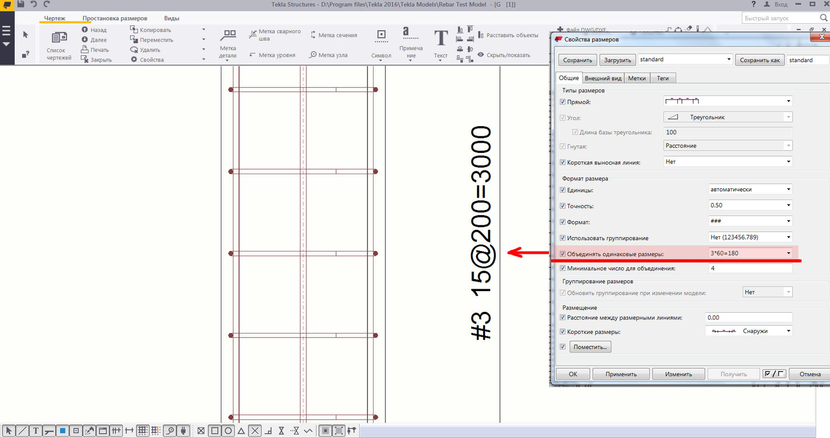Click the Save icon in title bar
The height and width of the screenshot is (438, 830).
[21, 4]
